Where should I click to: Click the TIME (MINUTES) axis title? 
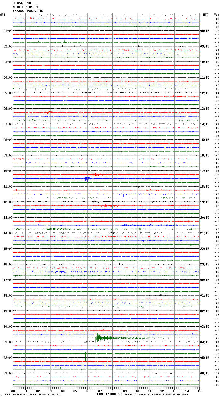(109, 394)
